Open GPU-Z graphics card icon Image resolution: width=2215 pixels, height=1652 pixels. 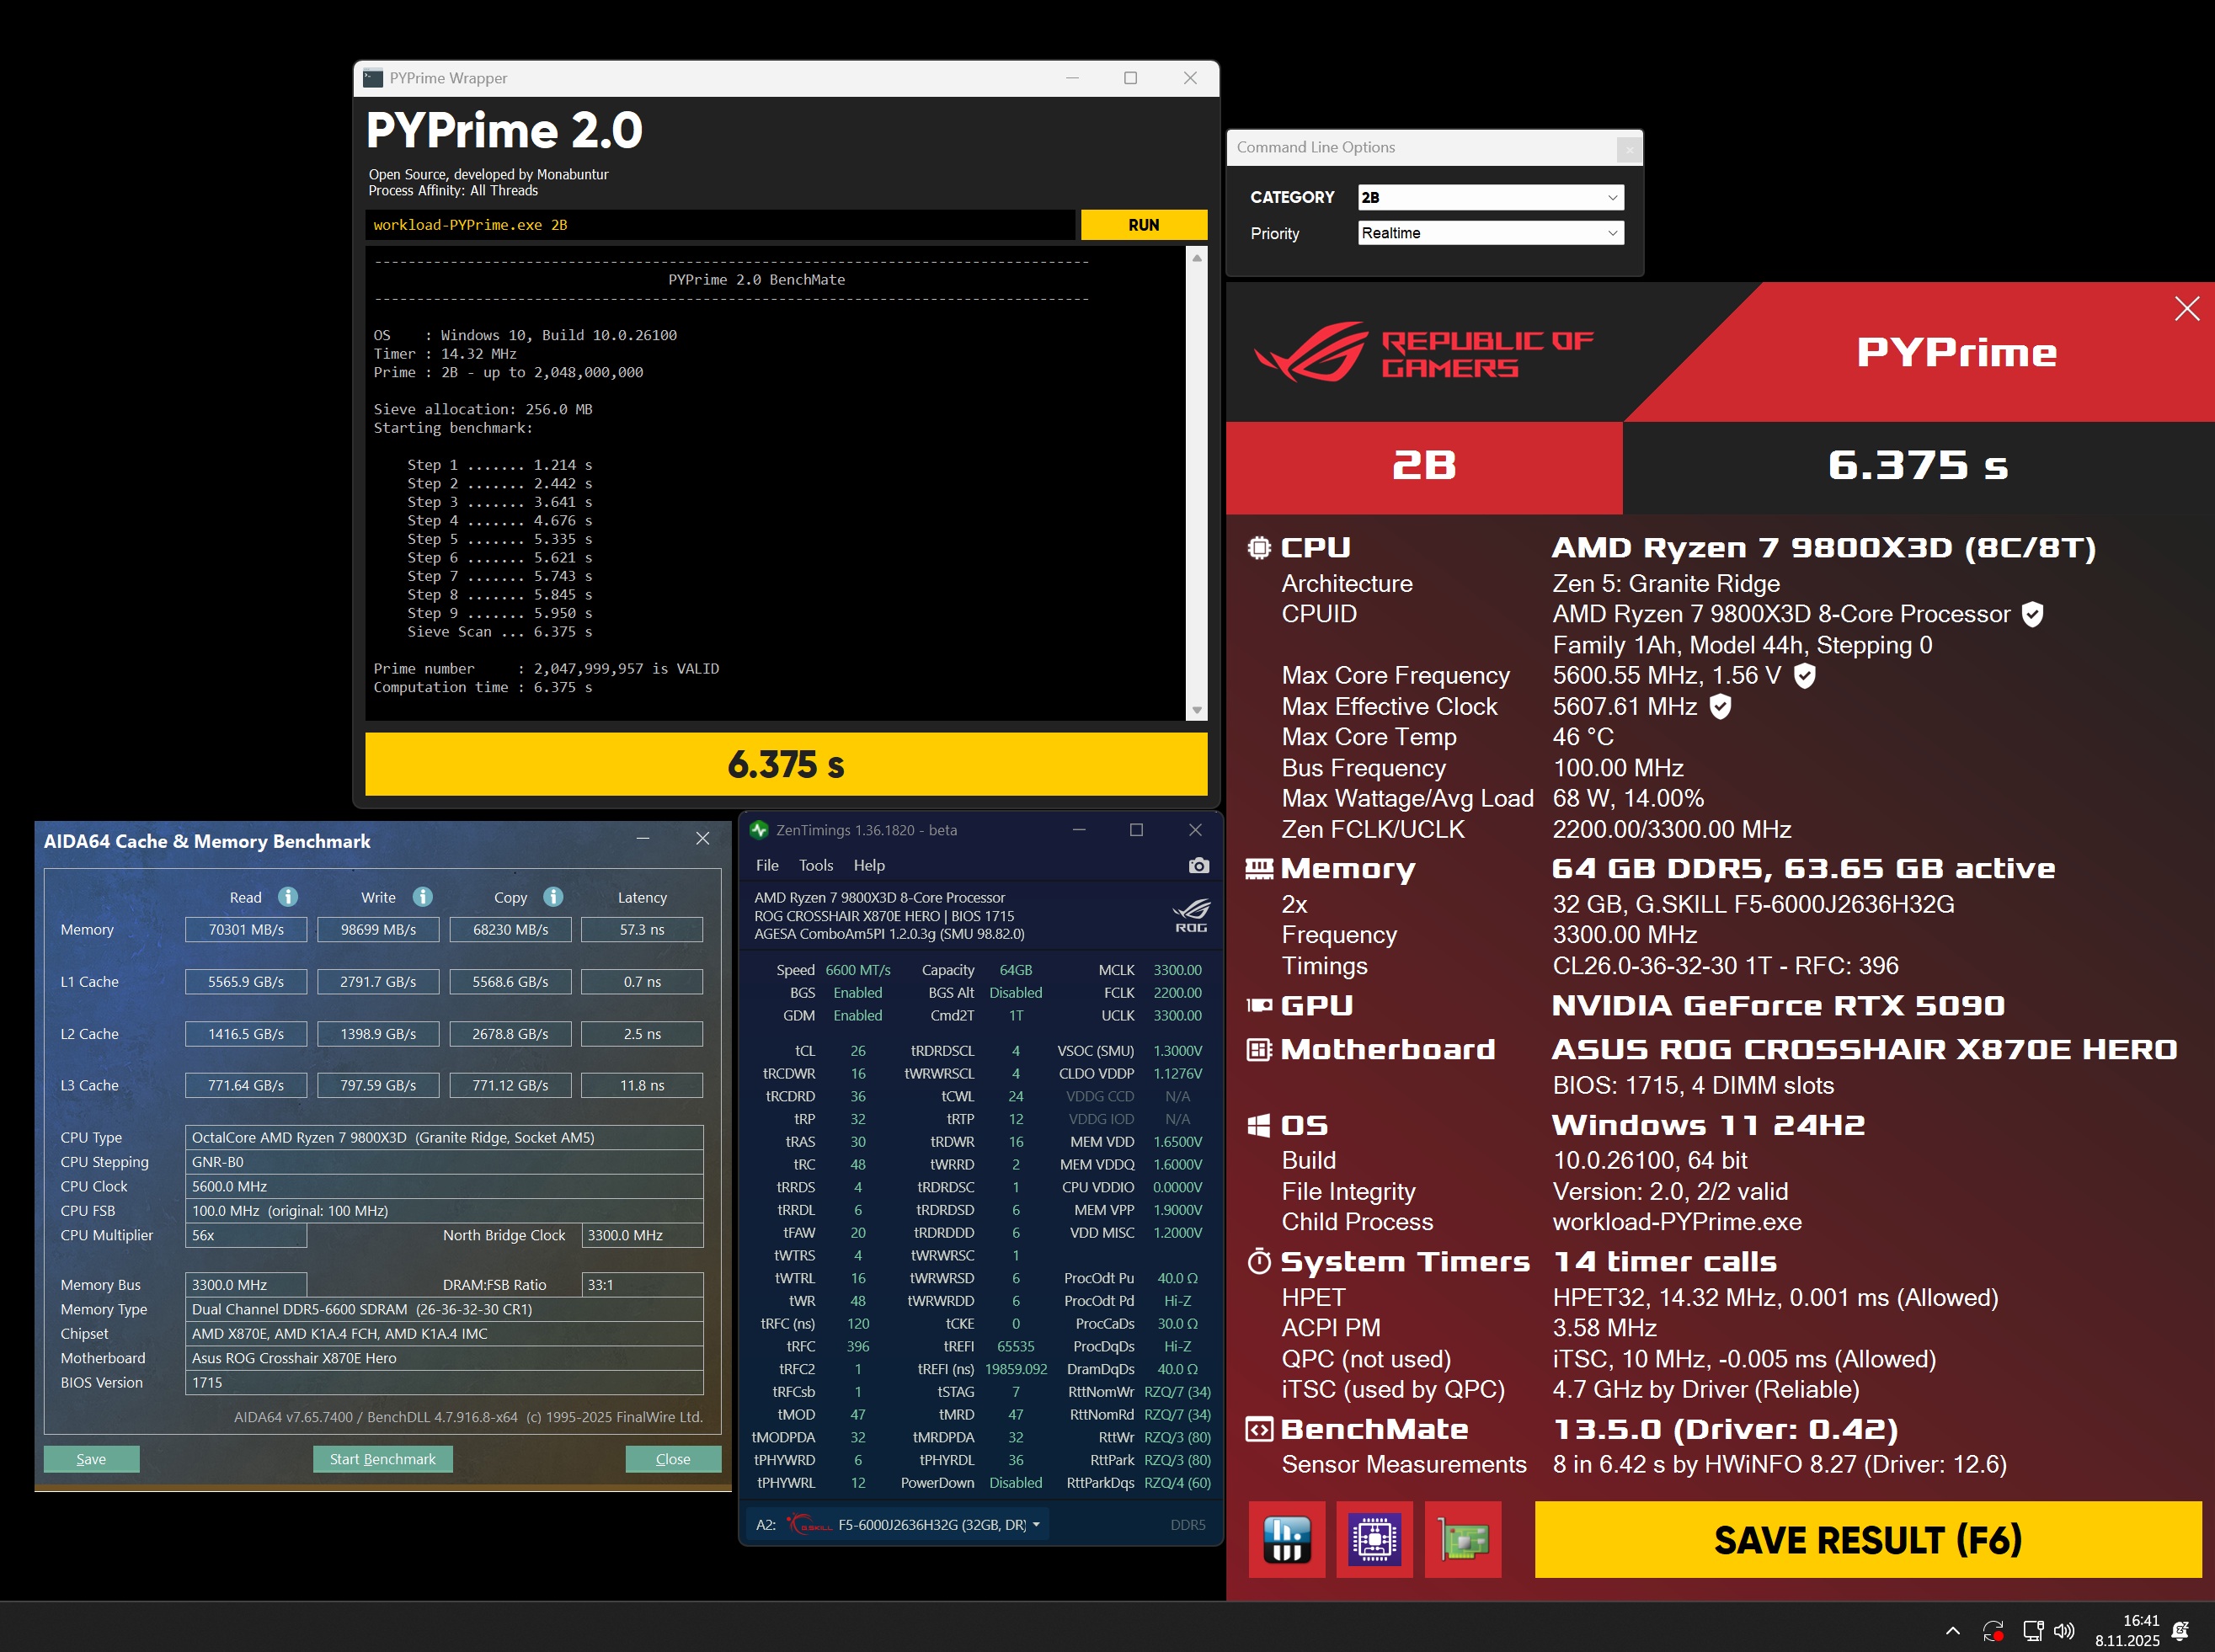[1463, 1539]
